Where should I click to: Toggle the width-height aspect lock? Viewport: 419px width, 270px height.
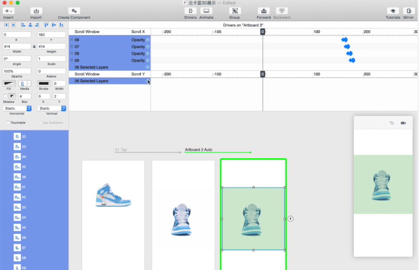(x=34, y=46)
